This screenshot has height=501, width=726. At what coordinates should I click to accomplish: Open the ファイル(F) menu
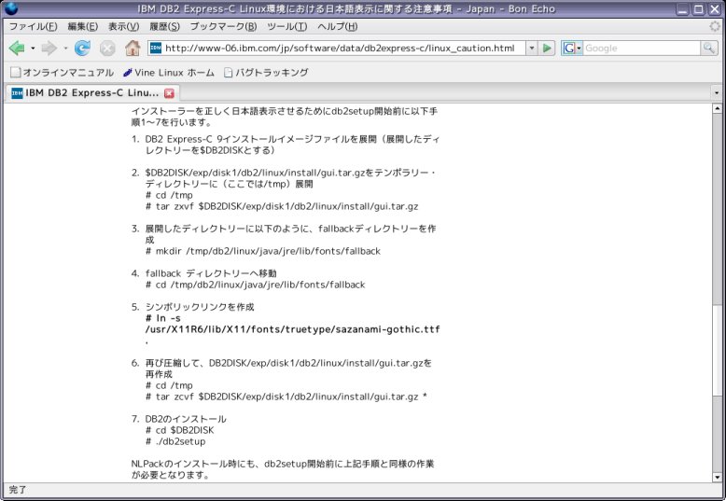pos(33,26)
